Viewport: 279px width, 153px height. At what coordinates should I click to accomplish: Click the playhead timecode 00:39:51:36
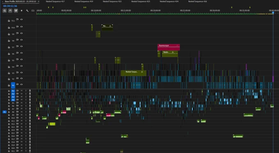tap(10, 6)
